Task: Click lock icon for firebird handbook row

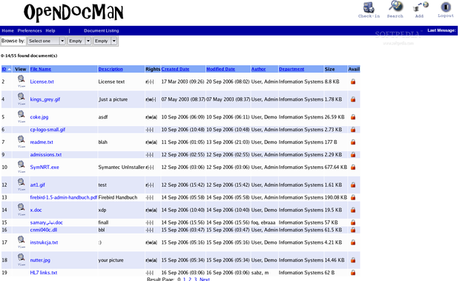Action: tap(353, 197)
